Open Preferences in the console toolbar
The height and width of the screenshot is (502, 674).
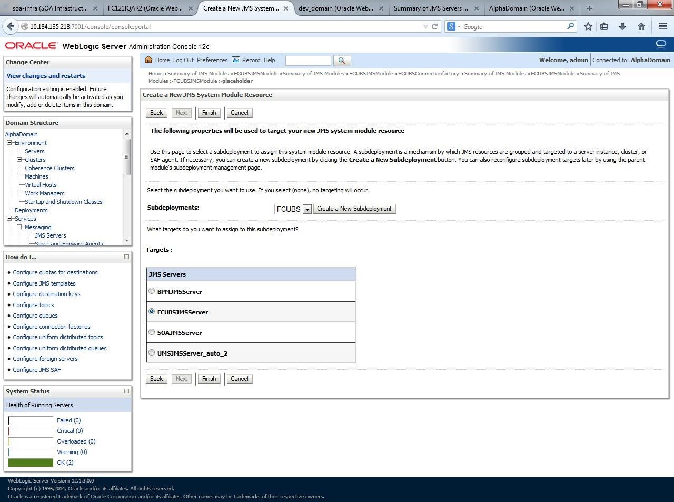[212, 60]
